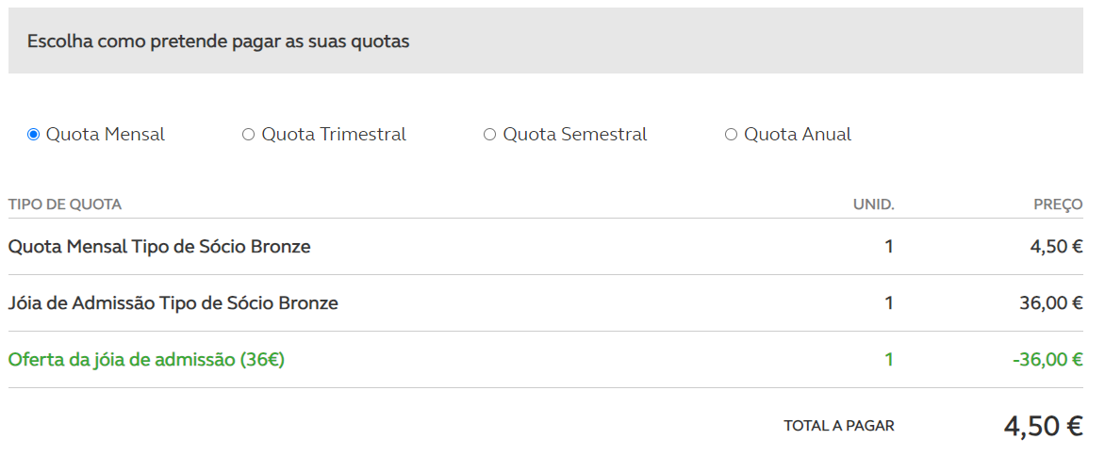
Task: Click the "Quota Anual" label text
Action: [x=798, y=135]
